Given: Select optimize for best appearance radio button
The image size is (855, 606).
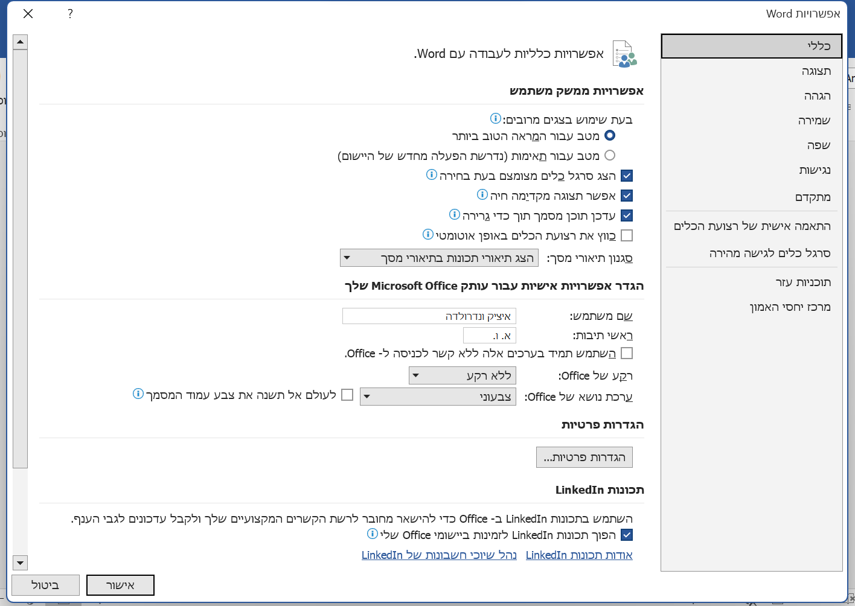Looking at the screenshot, I should pos(610,135).
